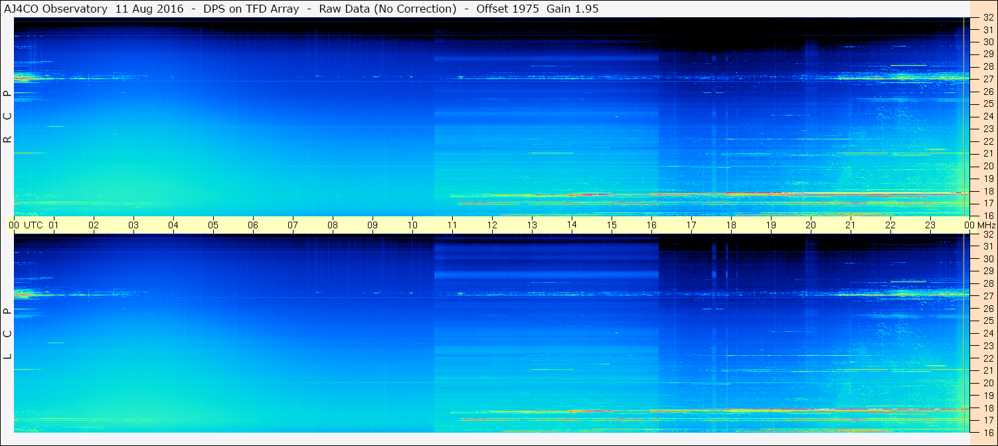Click the 27 MHz tick in LCP panel
The width and height of the screenshot is (998, 446).
click(x=988, y=296)
